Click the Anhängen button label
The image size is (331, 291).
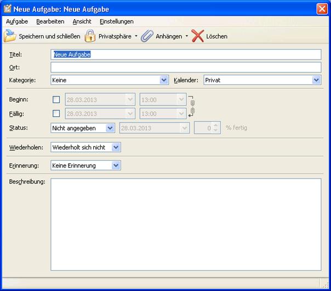point(169,36)
